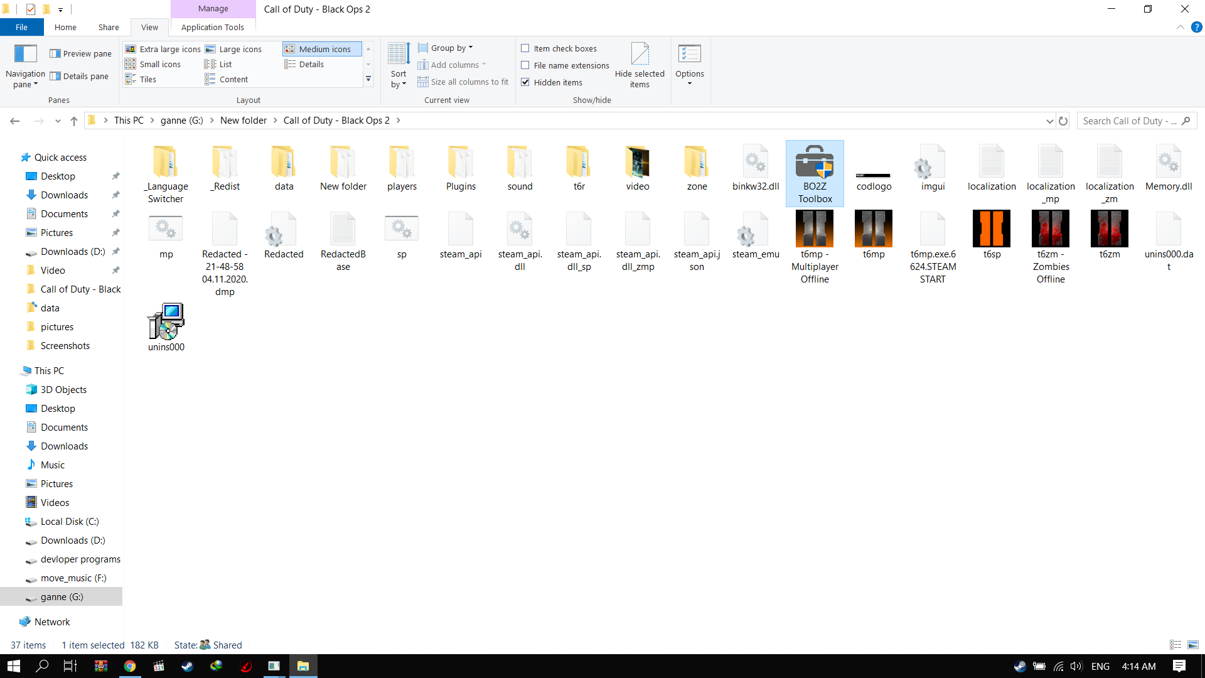1205x678 pixels.
Task: Open the BO2Z Toolbox application
Action: pos(815,173)
